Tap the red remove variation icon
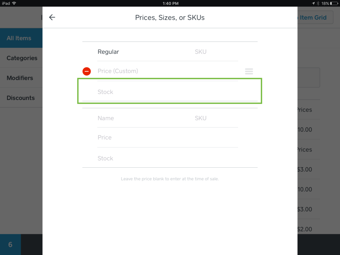This screenshot has width=340, height=255. click(87, 71)
